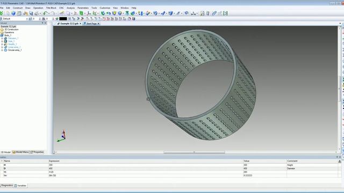The image size is (344, 193).
Task: Click the Expression column header
Action: pyautogui.click(x=146, y=161)
